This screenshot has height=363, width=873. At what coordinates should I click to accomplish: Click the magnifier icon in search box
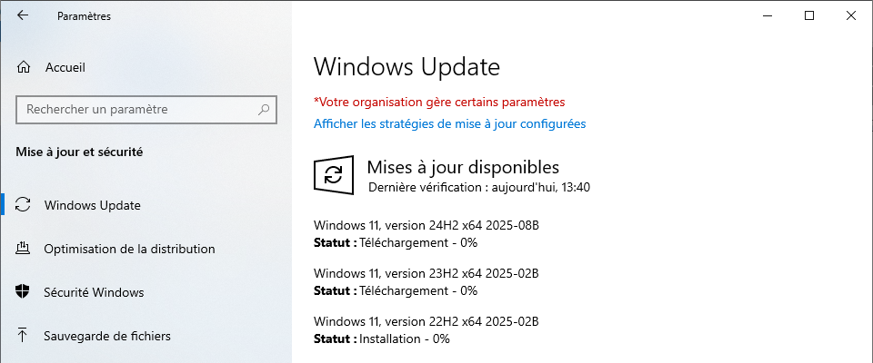(264, 110)
